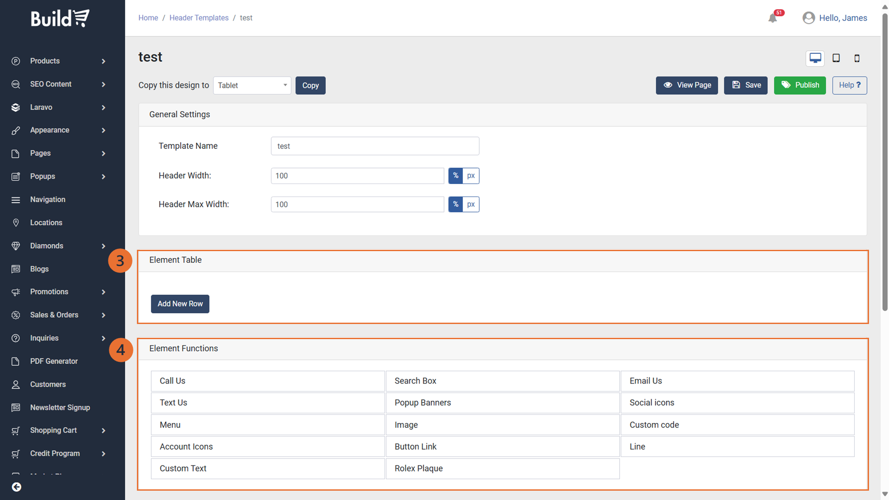Open Navigation in the sidebar
The width and height of the screenshot is (889, 500).
point(48,200)
